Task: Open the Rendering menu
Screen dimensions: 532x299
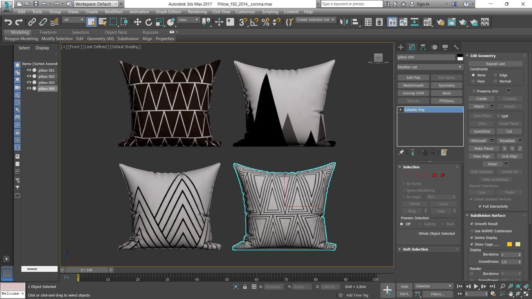Action: [197, 12]
